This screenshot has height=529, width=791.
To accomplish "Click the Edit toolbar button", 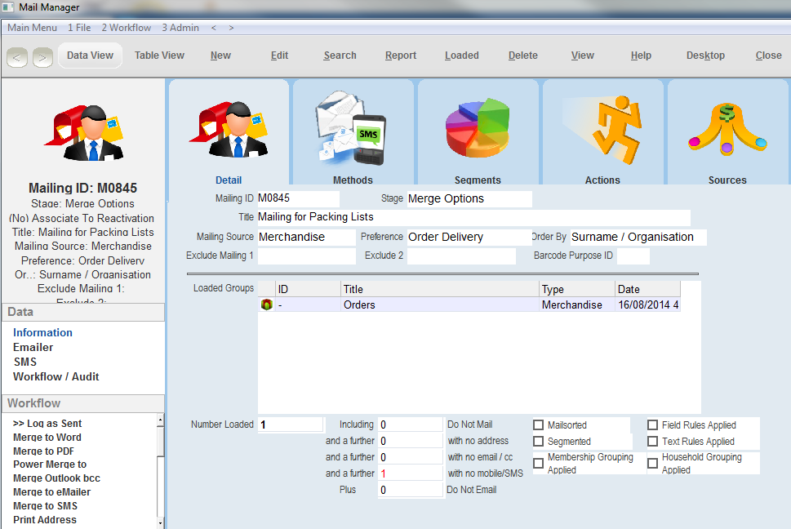I will (279, 56).
